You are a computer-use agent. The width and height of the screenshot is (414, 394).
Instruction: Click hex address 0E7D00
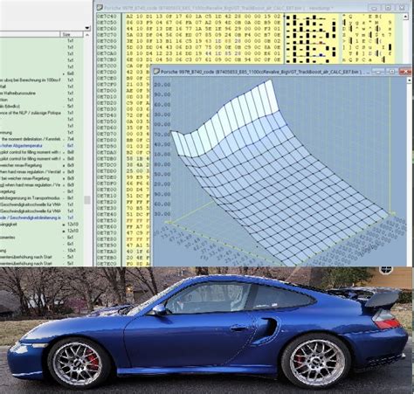tap(106, 91)
